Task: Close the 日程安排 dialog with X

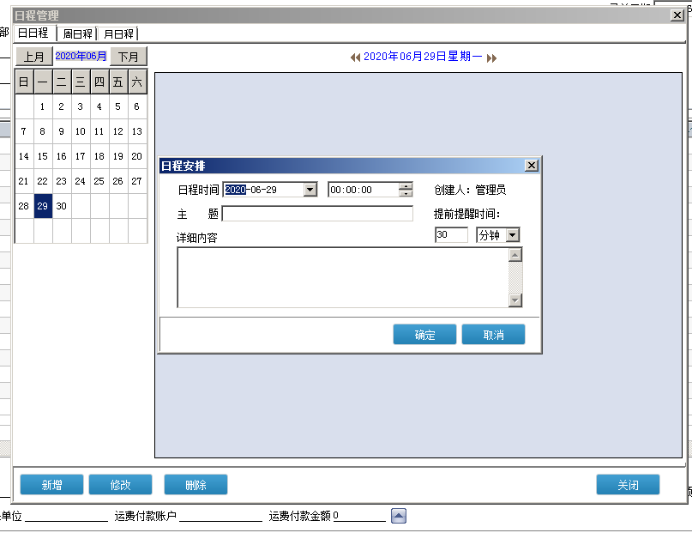Action: pos(532,165)
